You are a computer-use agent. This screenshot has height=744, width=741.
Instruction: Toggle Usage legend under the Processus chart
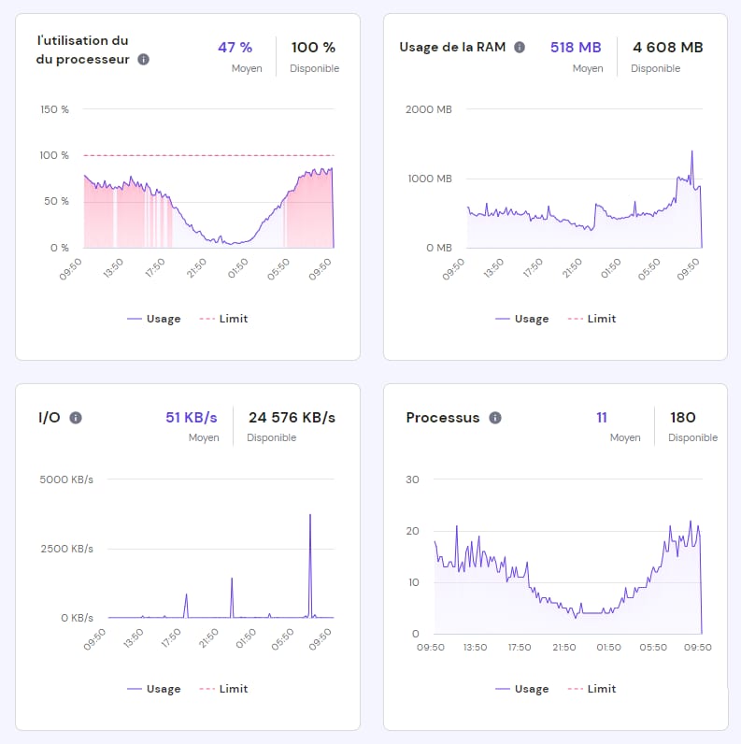(x=522, y=689)
